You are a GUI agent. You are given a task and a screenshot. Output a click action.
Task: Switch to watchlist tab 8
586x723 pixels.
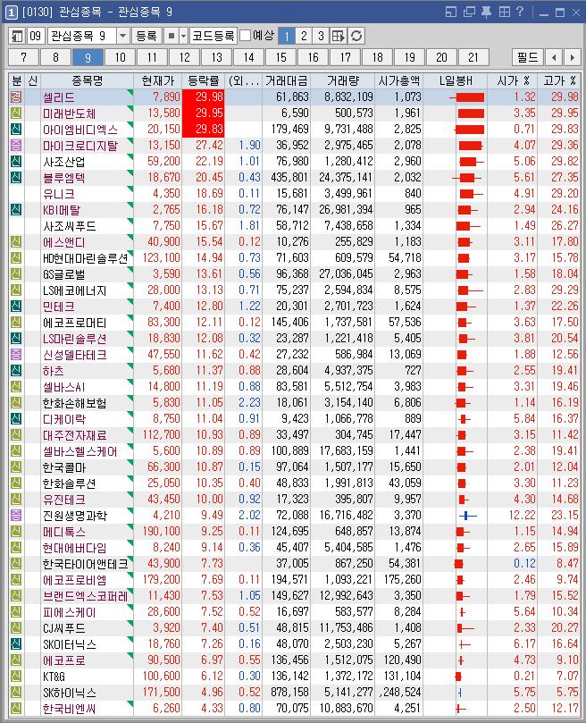click(x=55, y=57)
